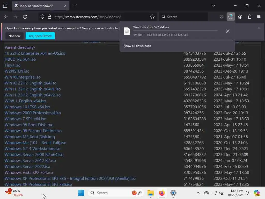Download Win11_23H2_English_x64v2.iso
Image resolution: width=265 pixels, height=199 pixels.
coord(33,95)
